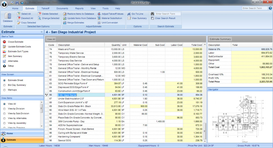Select the Bid Day Summary radio button
The height and width of the screenshot is (148, 273).
click(x=4, y=85)
